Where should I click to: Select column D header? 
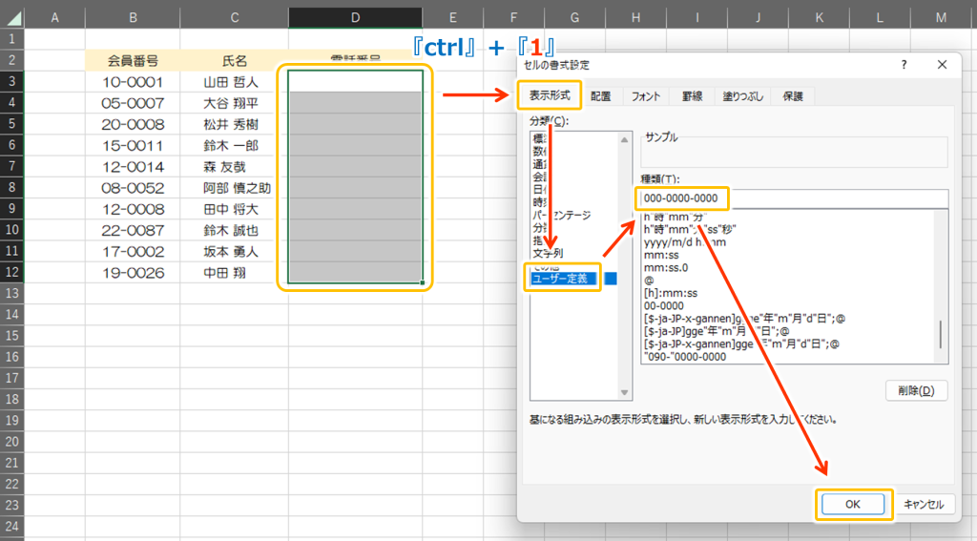[x=355, y=18]
